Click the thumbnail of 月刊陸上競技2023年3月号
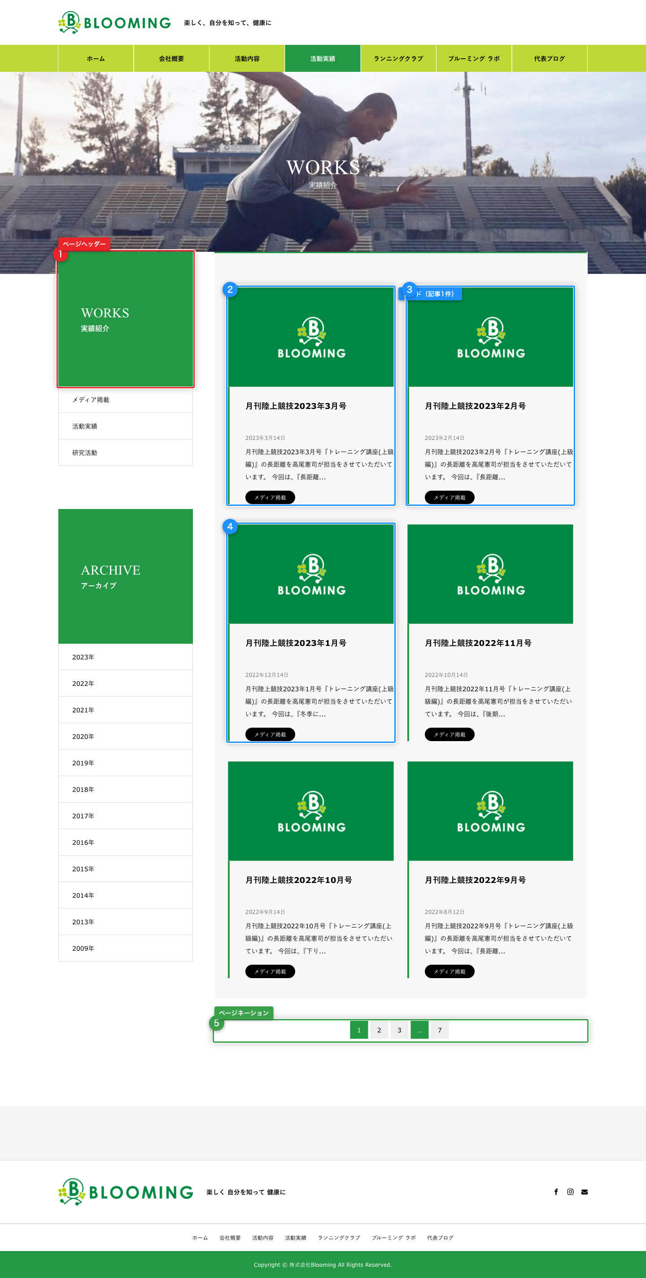This screenshot has width=646, height=1278. (311, 337)
